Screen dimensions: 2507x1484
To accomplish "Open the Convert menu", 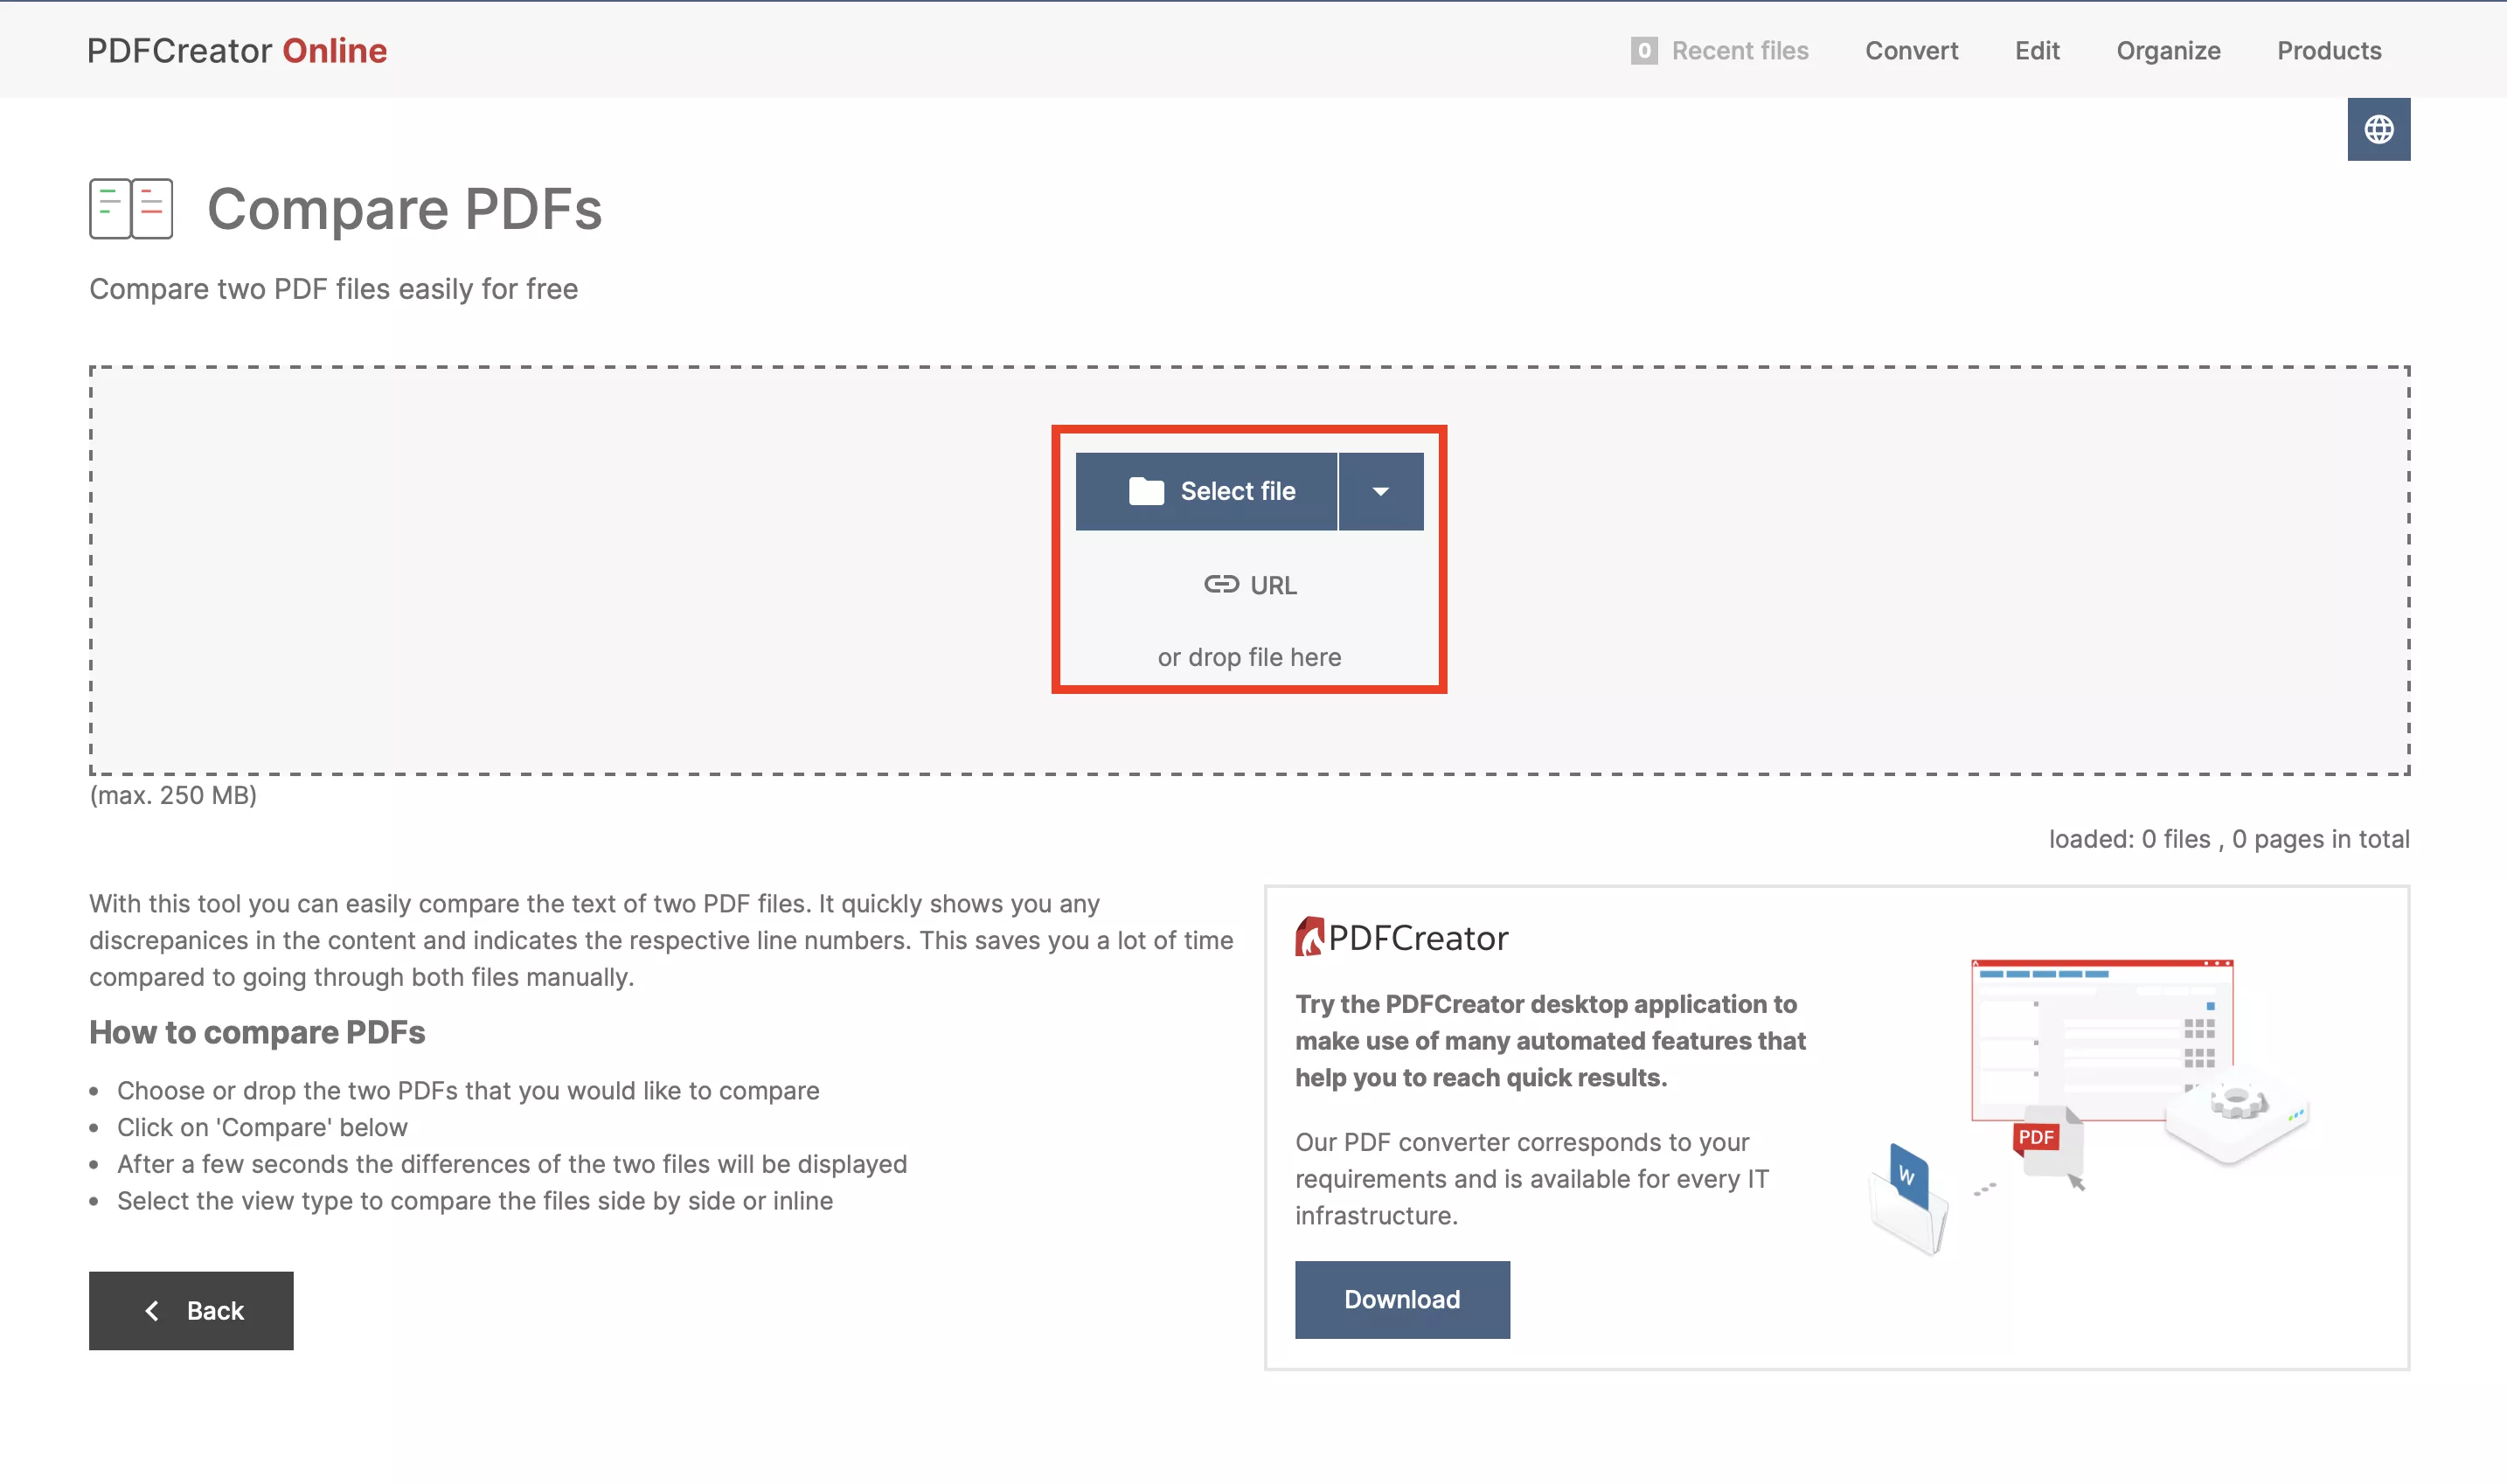I will [x=1911, y=51].
